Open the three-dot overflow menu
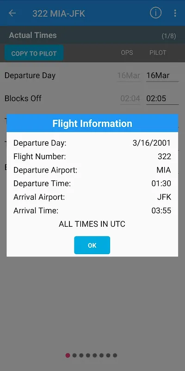185x371 pixels. click(x=175, y=13)
